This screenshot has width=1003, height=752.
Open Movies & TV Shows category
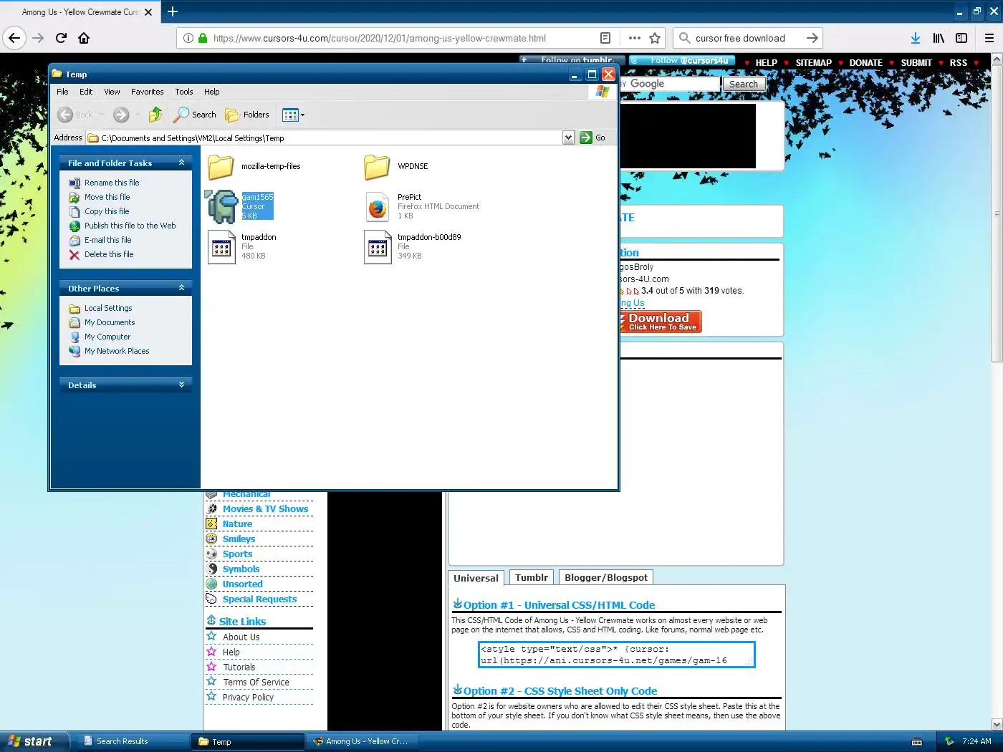click(265, 509)
